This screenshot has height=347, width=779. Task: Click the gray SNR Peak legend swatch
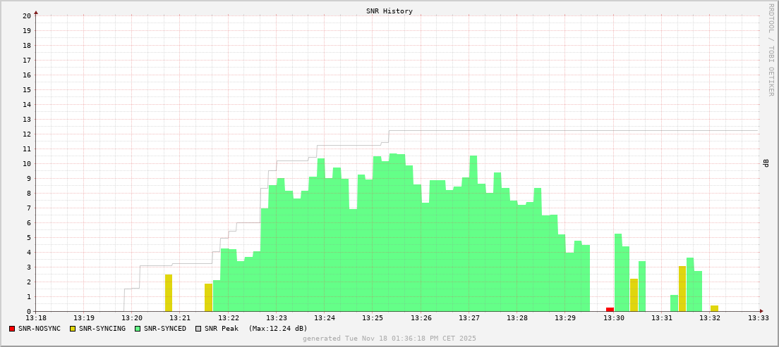click(198, 329)
